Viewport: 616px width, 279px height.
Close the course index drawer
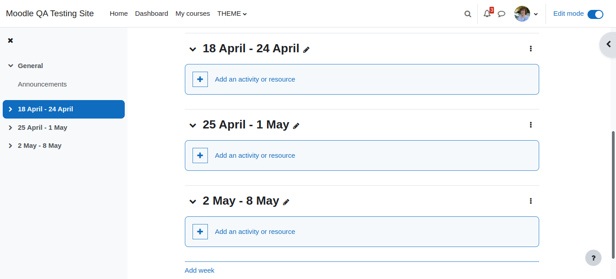pyautogui.click(x=10, y=41)
